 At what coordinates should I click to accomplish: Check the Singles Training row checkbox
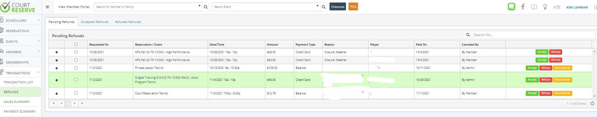tap(76, 80)
